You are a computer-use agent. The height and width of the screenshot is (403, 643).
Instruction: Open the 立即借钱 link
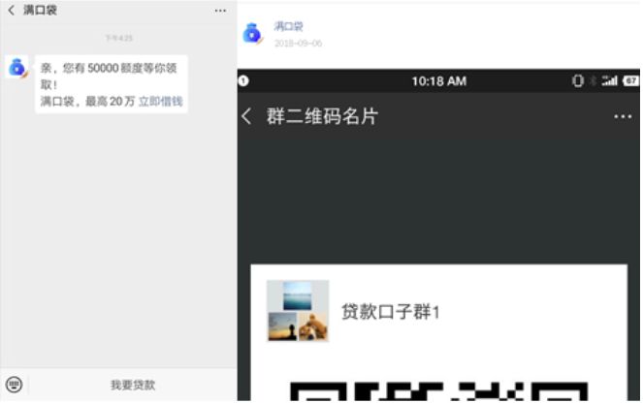pos(160,101)
